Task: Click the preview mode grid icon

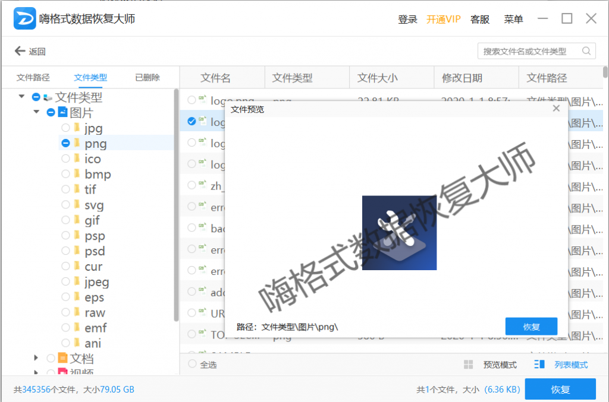Action: tap(469, 365)
